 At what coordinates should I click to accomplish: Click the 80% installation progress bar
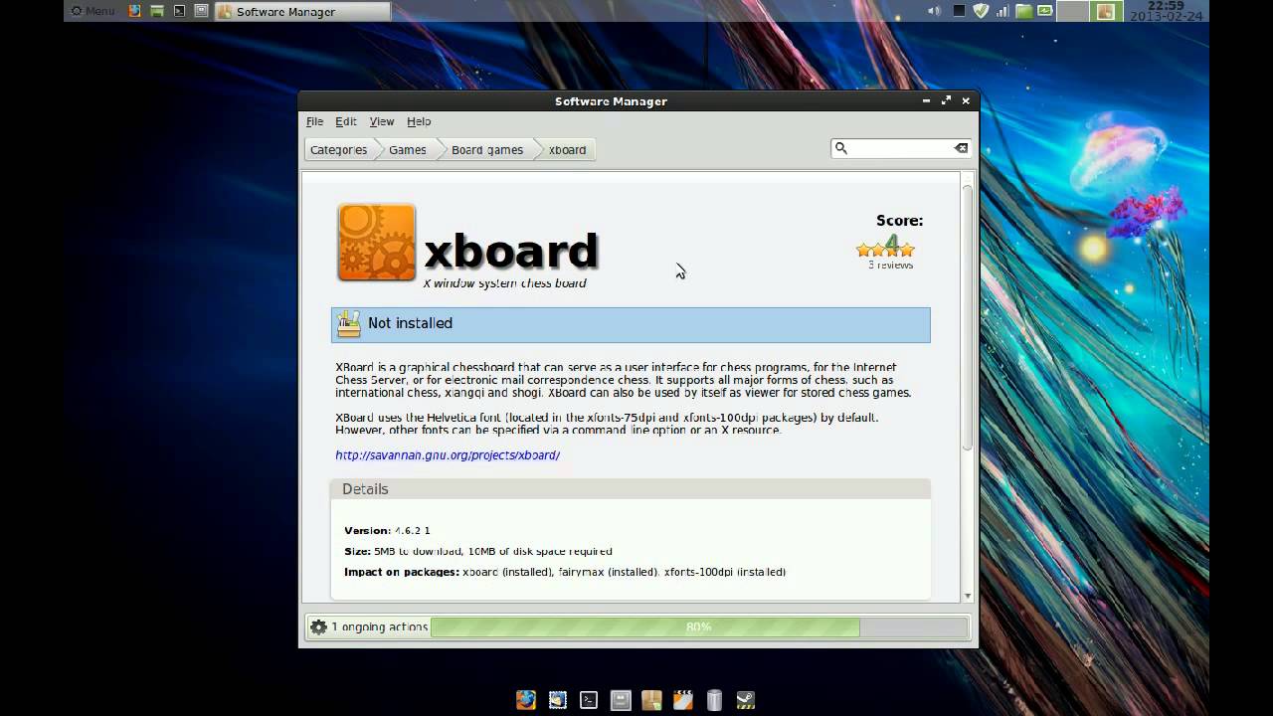(x=699, y=627)
